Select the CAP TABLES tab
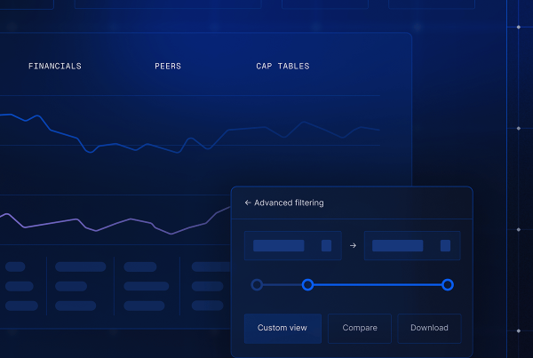 click(x=282, y=67)
